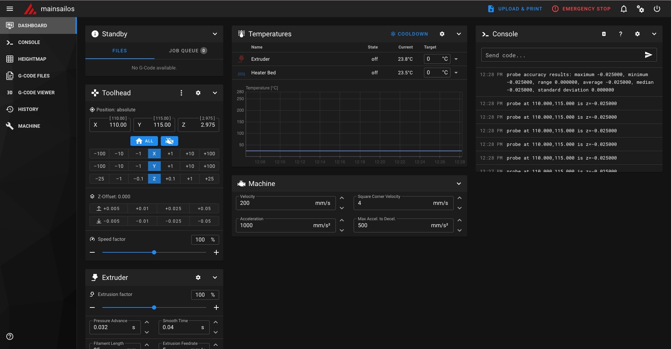Click the mainsailos logo

pos(30,9)
